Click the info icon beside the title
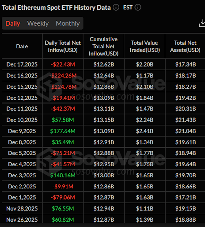This screenshot has width=205, height=227. pyautogui.click(x=116, y=8)
